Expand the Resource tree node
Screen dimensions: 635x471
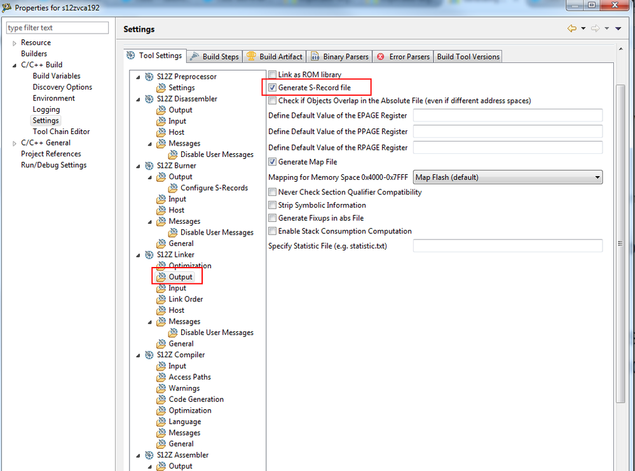click(x=14, y=43)
